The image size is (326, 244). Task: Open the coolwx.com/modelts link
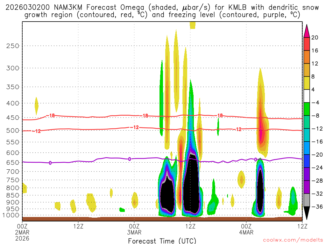pos(293,240)
